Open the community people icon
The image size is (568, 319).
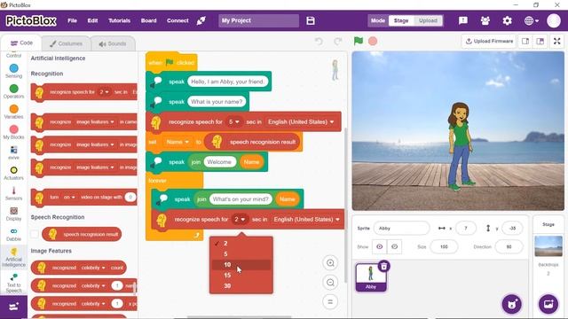click(x=485, y=20)
